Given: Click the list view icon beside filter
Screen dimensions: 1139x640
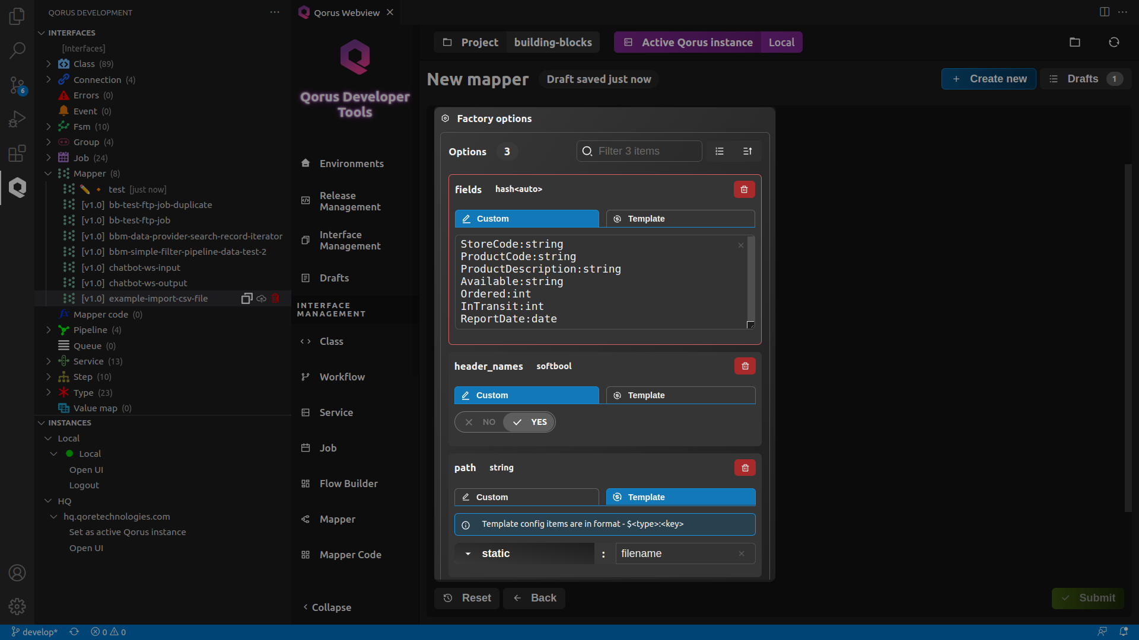Looking at the screenshot, I should 720,151.
